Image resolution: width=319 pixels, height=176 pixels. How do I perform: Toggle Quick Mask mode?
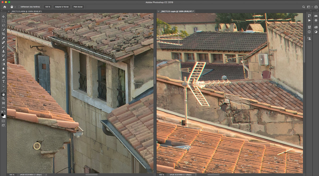pyautogui.click(x=3, y=121)
